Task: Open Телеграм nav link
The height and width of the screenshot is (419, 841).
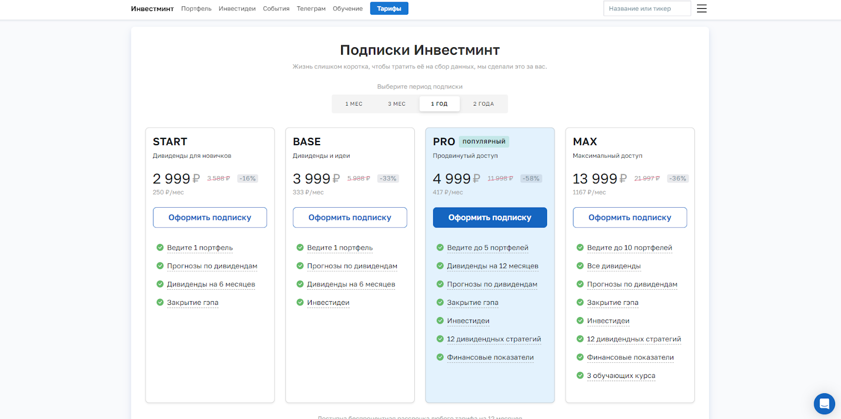Action: (311, 8)
